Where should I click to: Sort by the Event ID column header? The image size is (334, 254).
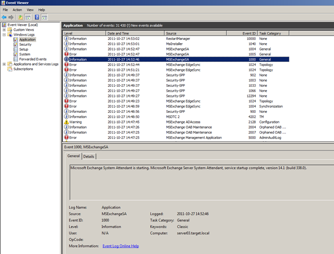242,33
